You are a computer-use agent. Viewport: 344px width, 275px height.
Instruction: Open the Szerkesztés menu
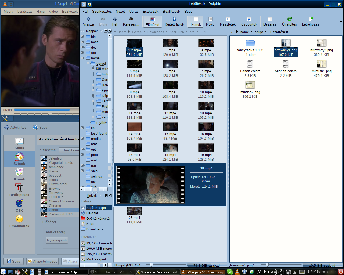[102, 12]
